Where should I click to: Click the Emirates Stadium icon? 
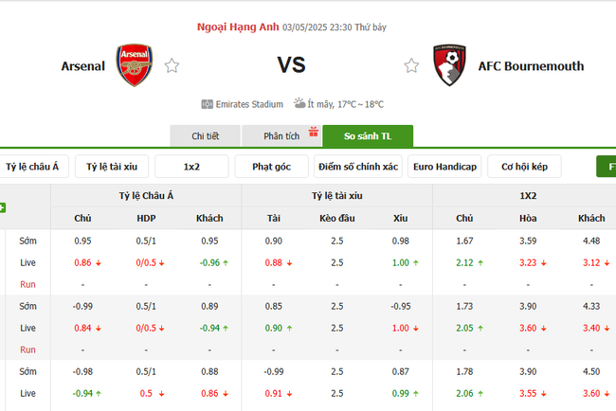208,104
